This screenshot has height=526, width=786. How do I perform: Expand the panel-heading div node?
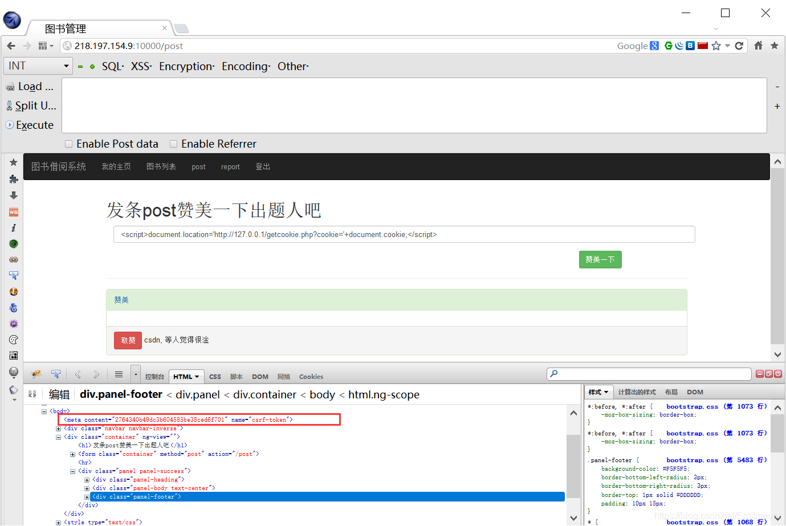click(x=87, y=480)
